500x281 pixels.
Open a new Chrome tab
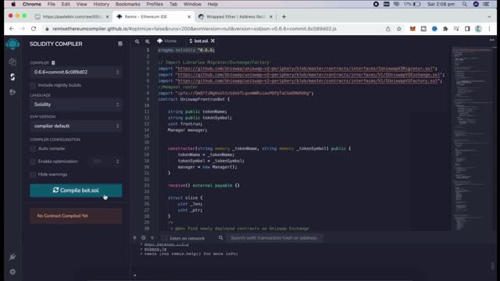(x=284, y=16)
